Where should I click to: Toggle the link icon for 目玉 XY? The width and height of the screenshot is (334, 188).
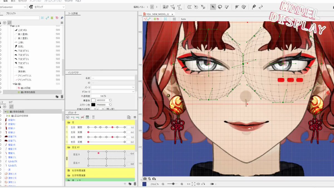pyautogui.click(x=67, y=158)
